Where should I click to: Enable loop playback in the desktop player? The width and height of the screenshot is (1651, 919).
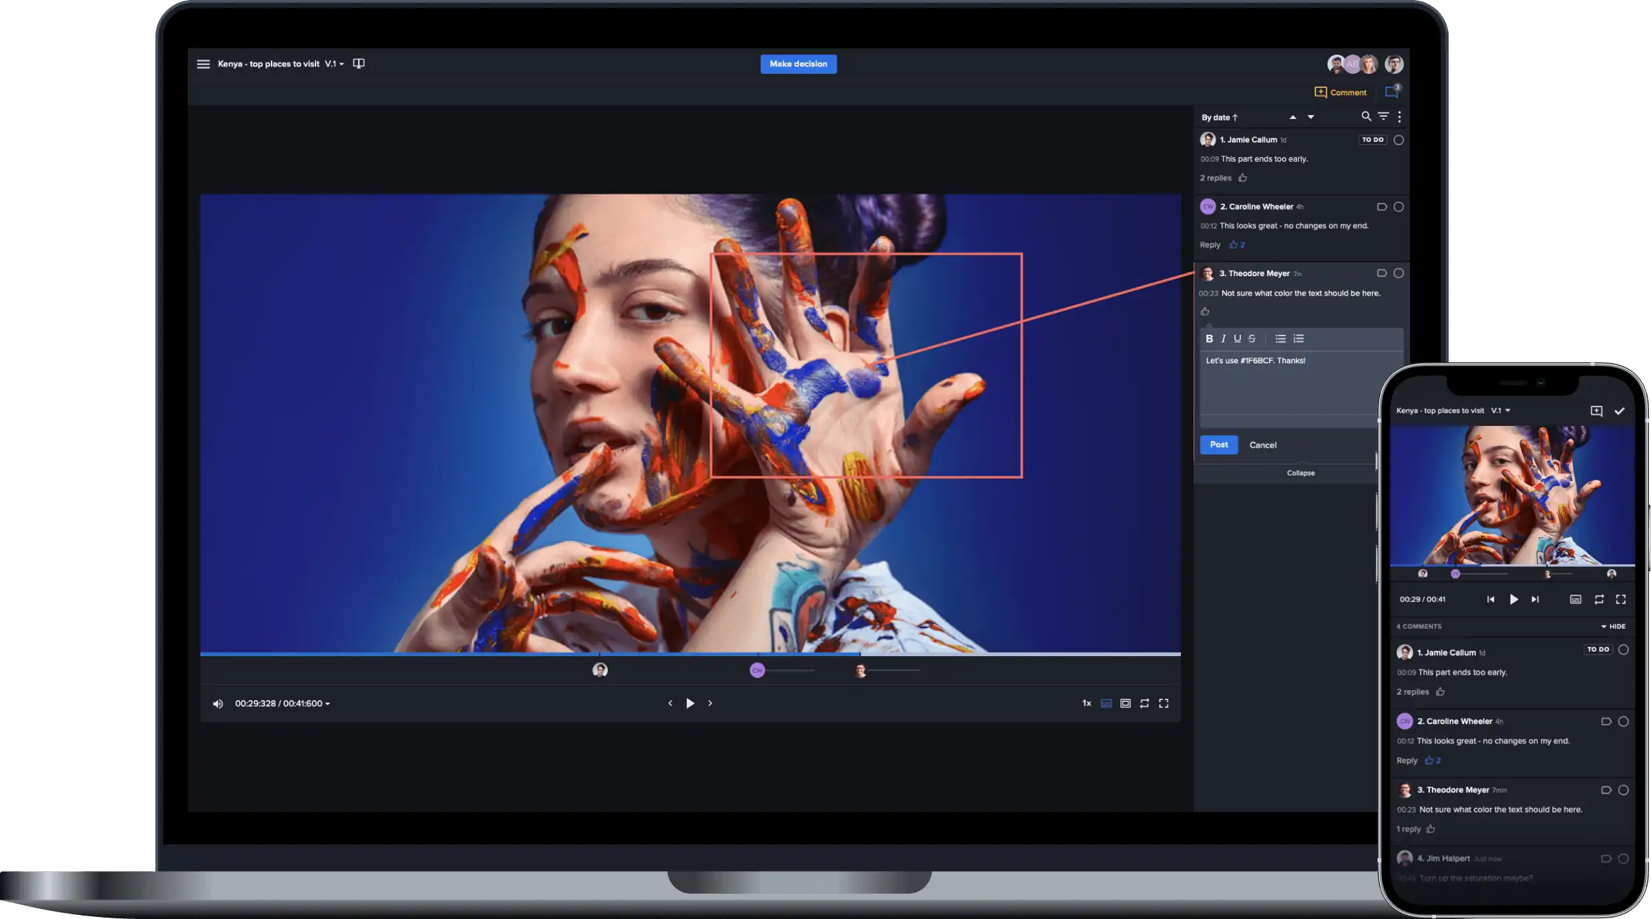click(1144, 703)
